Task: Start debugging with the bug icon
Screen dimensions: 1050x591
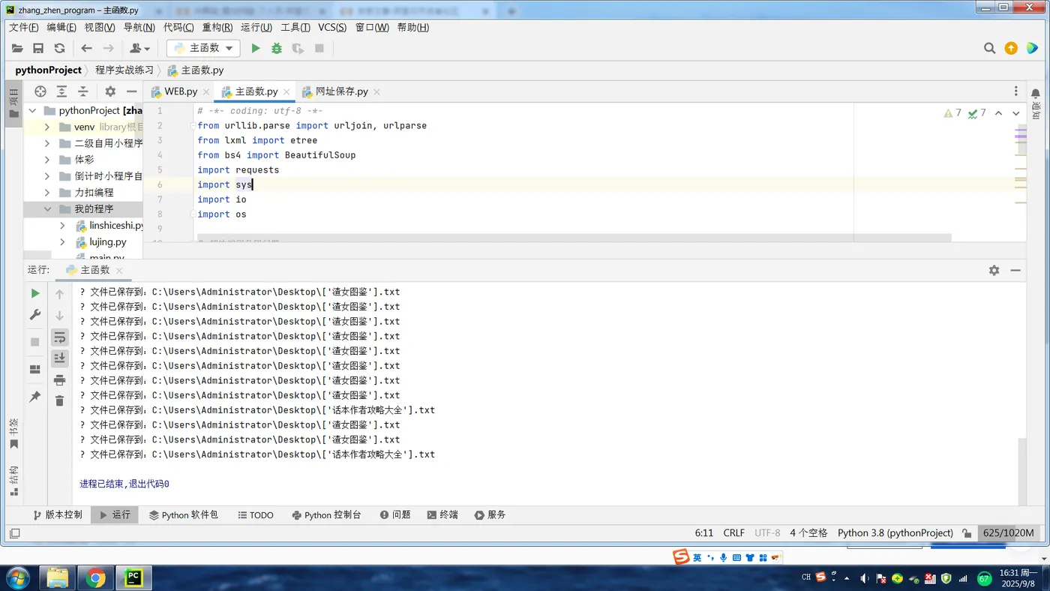Action: pyautogui.click(x=277, y=48)
